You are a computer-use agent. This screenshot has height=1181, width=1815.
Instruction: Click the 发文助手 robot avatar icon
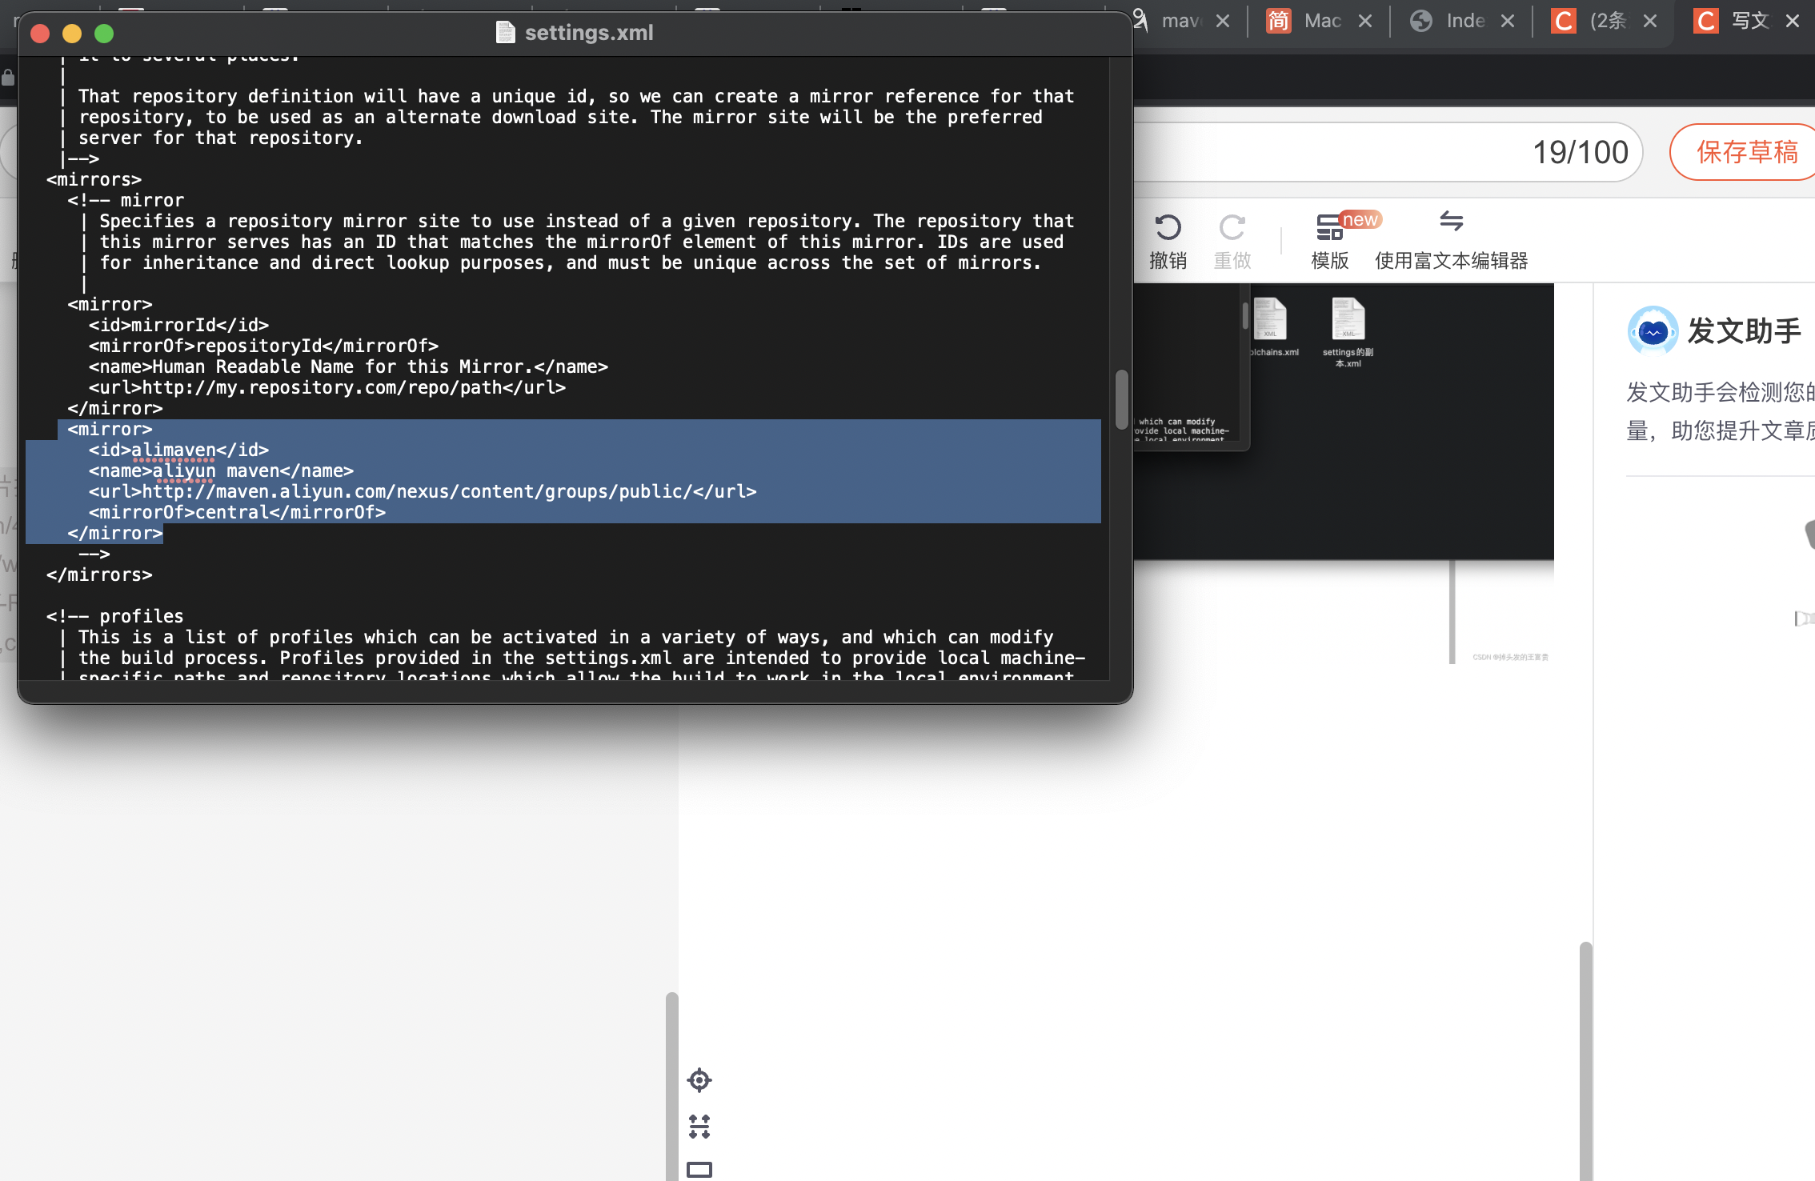[1653, 330]
